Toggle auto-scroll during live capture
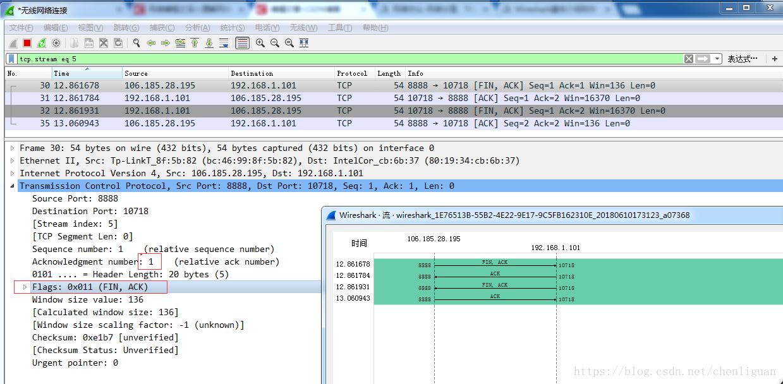 point(224,43)
